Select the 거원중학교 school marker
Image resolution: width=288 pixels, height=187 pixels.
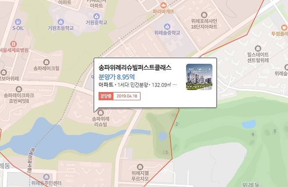[96, 16]
